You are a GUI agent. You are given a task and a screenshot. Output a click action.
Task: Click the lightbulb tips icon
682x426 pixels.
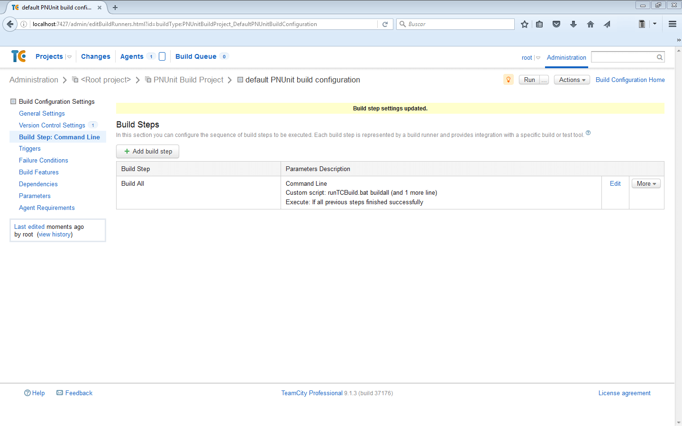point(509,80)
